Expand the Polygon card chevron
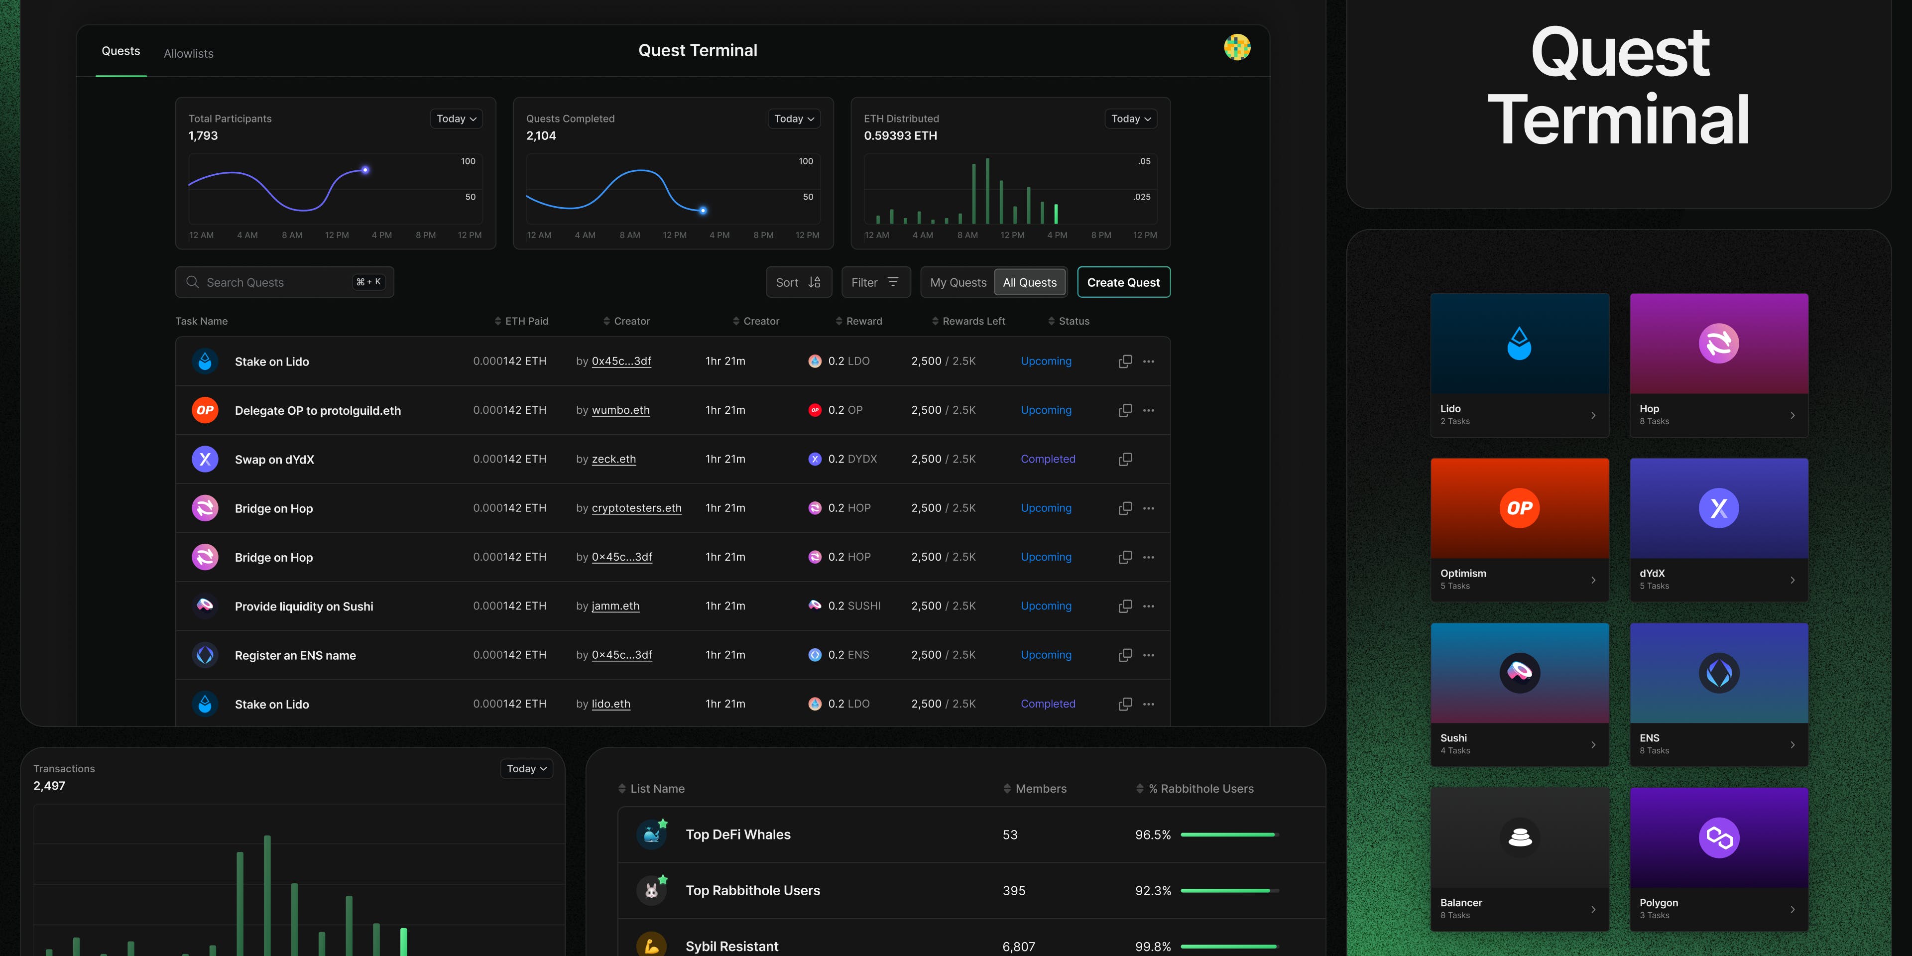Screen dimensions: 1912x956 click(1792, 910)
